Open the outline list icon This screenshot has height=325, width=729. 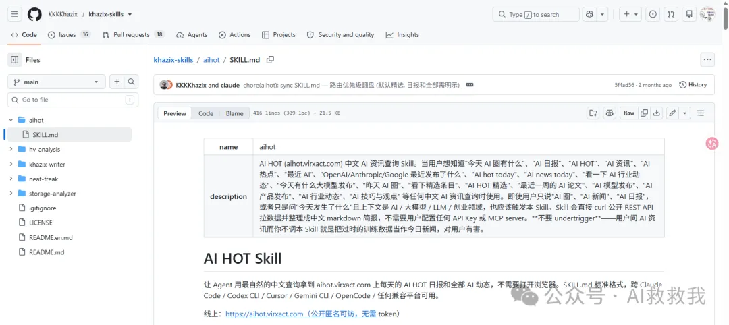point(701,113)
